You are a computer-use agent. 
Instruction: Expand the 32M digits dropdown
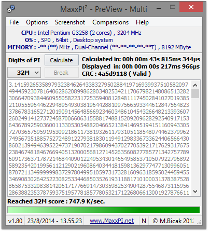24,73
